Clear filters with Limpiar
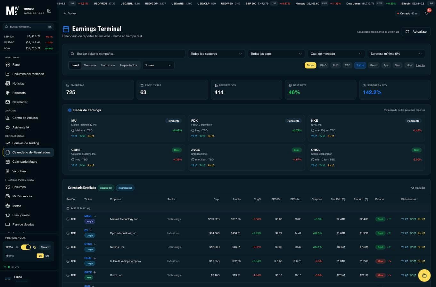436x287 pixels. coord(421,65)
